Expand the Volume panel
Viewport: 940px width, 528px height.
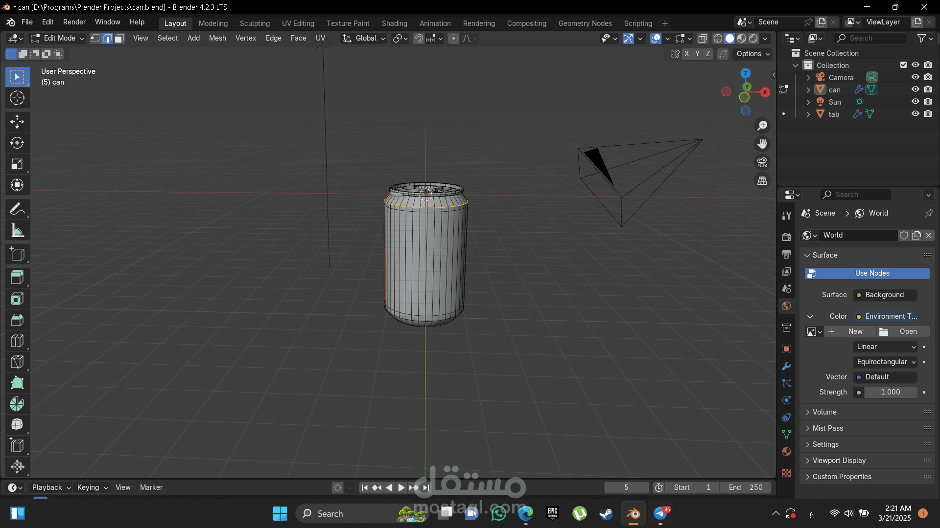[x=824, y=412]
